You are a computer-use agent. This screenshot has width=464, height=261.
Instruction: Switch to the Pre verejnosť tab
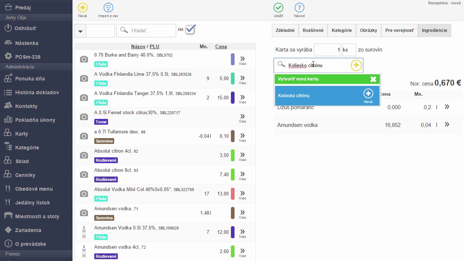tap(399, 30)
